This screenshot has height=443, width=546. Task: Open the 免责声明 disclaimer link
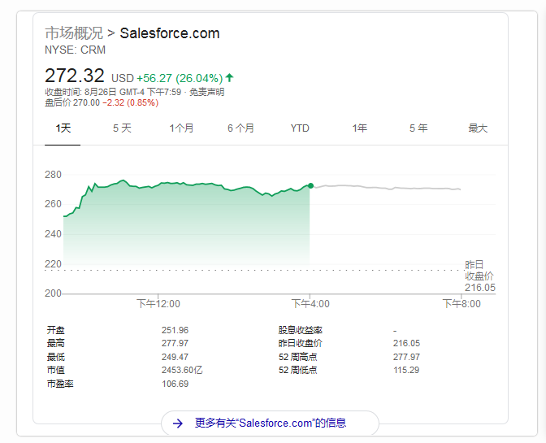206,92
